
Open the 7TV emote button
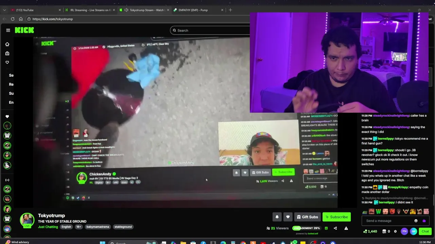(404, 231)
